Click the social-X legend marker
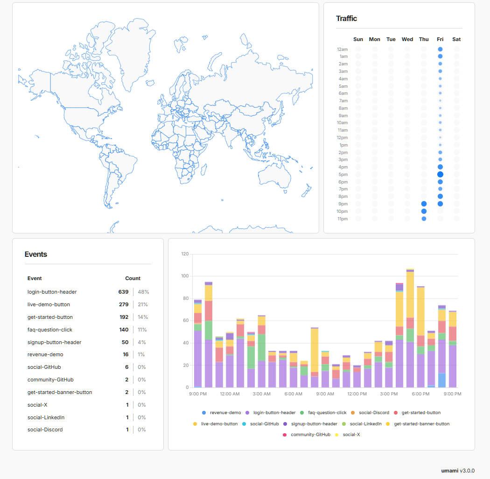The width and height of the screenshot is (490, 479). (x=336, y=435)
